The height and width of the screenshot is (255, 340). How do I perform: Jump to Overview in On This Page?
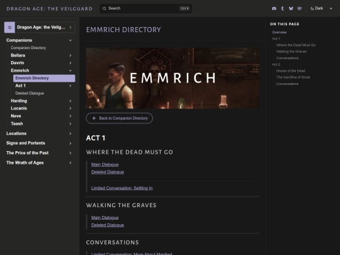click(x=280, y=32)
